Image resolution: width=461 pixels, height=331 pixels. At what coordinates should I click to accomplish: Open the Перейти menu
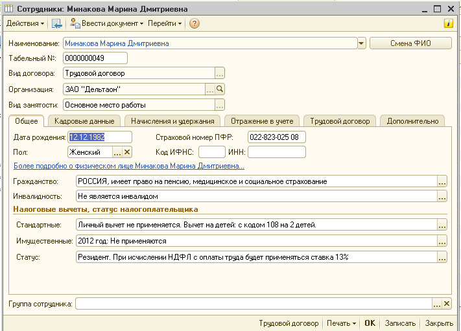[x=165, y=23]
